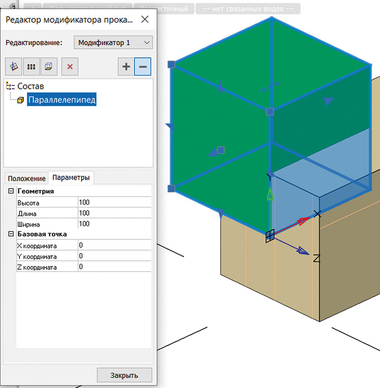Open the Параметры tab
The width and height of the screenshot is (380, 388).
click(71, 178)
